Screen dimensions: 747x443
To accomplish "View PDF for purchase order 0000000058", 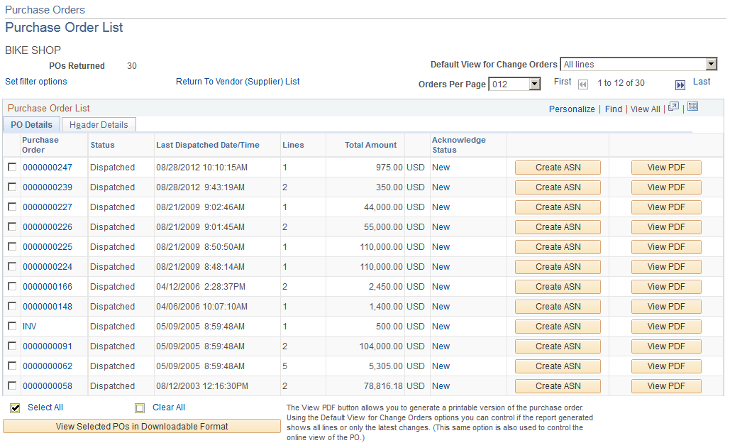I will point(665,385).
